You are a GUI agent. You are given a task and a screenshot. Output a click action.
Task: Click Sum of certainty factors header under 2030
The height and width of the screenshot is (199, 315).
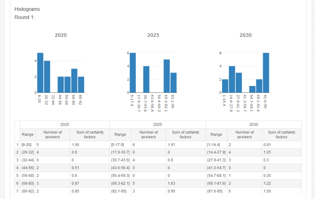(x=281, y=134)
